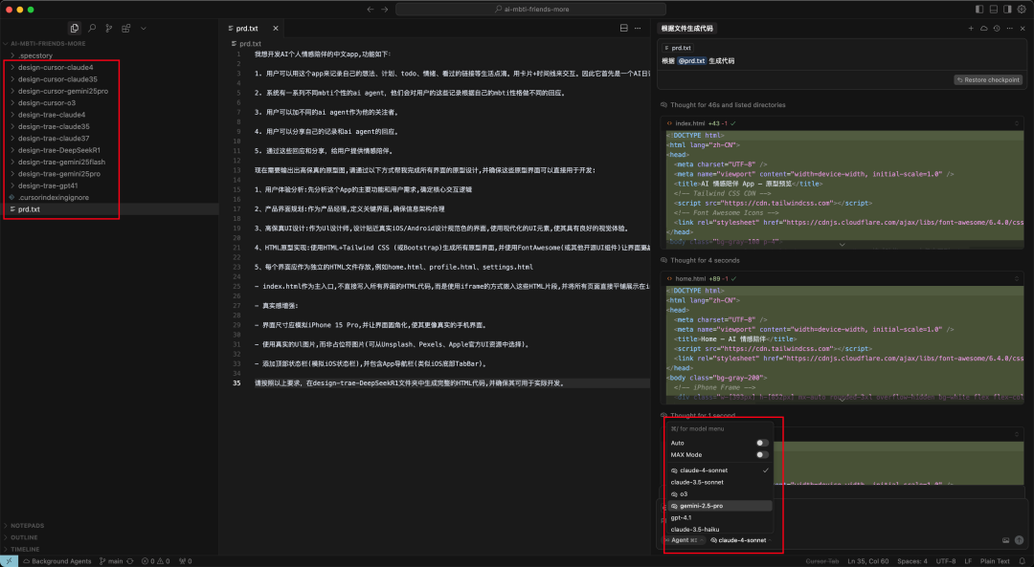Click UTF-8 encoding in status bar
Screen dimensions: 1034x567
[945, 561]
